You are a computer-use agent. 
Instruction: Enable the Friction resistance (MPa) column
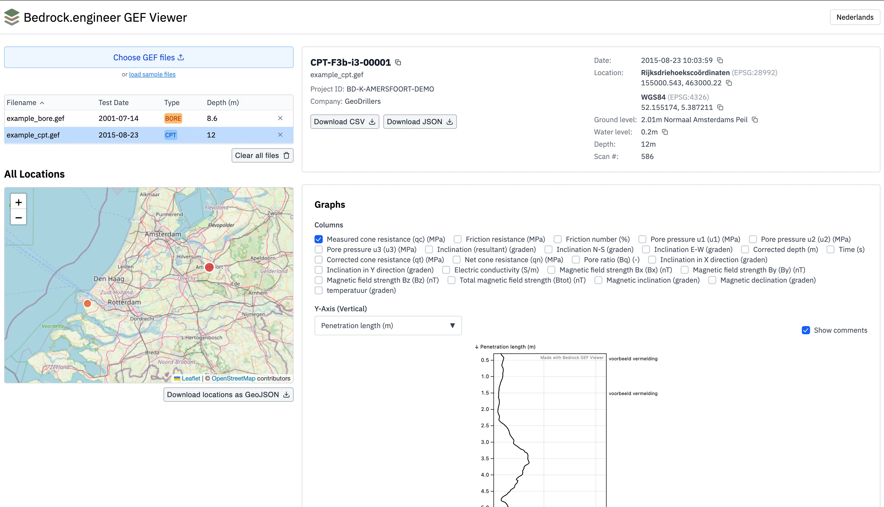[x=457, y=239]
